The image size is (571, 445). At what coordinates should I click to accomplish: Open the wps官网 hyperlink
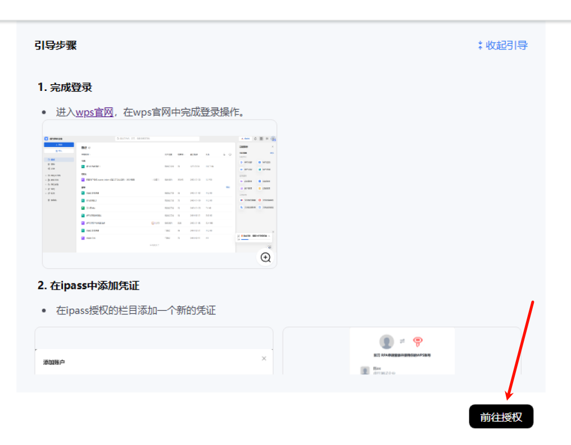(94, 112)
